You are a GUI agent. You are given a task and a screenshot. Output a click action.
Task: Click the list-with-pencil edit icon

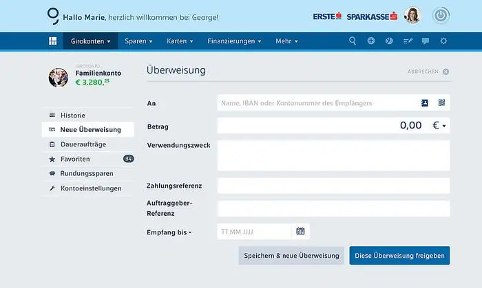(408, 41)
